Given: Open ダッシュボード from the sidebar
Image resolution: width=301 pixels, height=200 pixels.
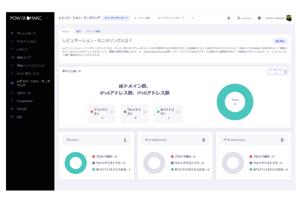Looking at the screenshot, I should point(26,33).
